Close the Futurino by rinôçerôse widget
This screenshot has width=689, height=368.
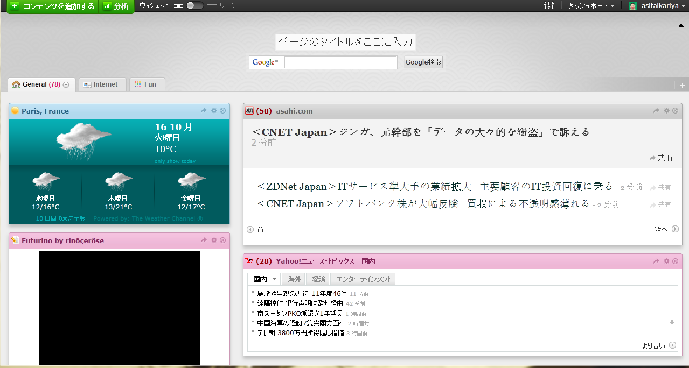click(x=222, y=240)
